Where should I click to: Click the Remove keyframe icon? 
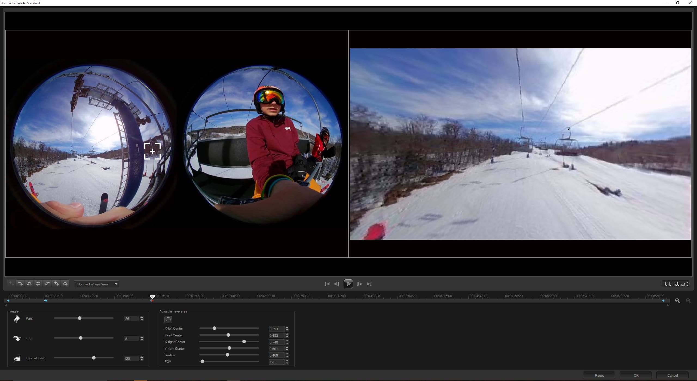click(20, 284)
